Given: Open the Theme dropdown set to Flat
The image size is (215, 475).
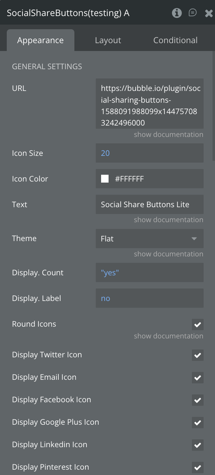Looking at the screenshot, I should (150, 239).
